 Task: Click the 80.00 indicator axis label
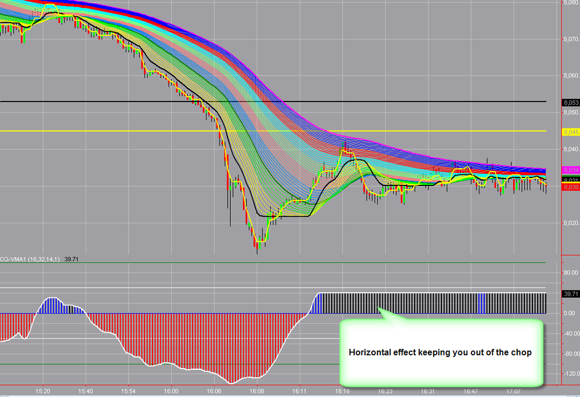click(x=570, y=273)
